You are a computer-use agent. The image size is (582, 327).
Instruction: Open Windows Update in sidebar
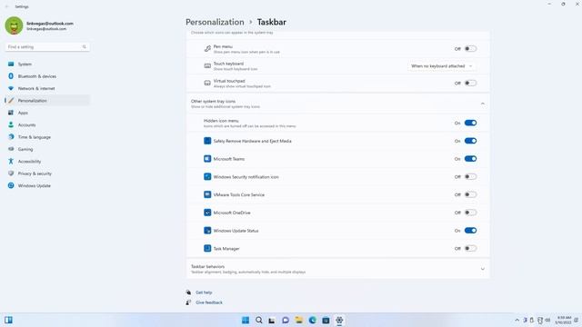[47, 185]
